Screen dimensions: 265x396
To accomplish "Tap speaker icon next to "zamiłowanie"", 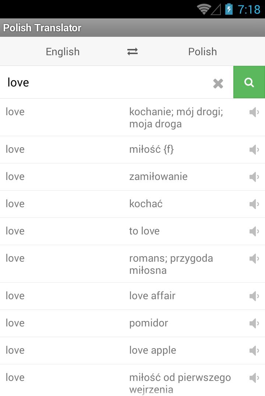I will pos(254,177).
